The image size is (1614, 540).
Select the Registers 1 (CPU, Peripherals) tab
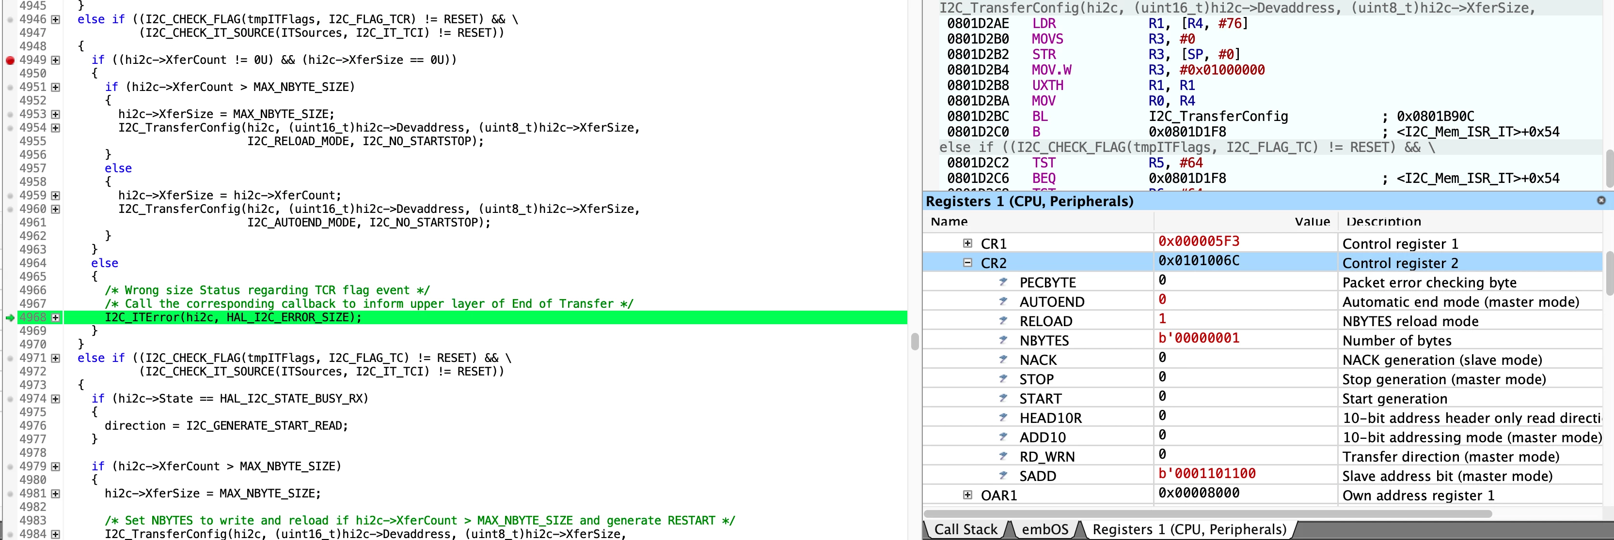coord(1189,529)
